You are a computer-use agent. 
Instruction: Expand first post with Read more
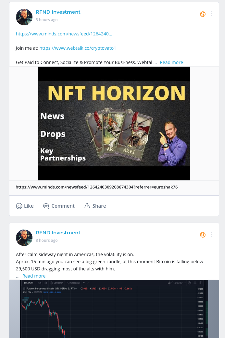click(171, 62)
